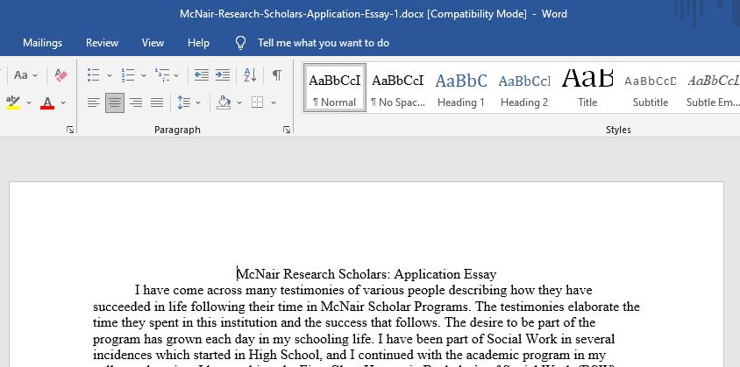The width and height of the screenshot is (740, 367).
Task: Toggle show paragraph marks
Action: coord(277,75)
